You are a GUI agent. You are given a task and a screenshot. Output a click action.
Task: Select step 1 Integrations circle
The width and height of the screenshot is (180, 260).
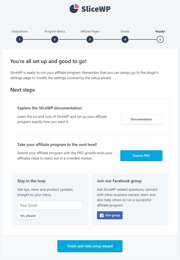click(x=20, y=39)
